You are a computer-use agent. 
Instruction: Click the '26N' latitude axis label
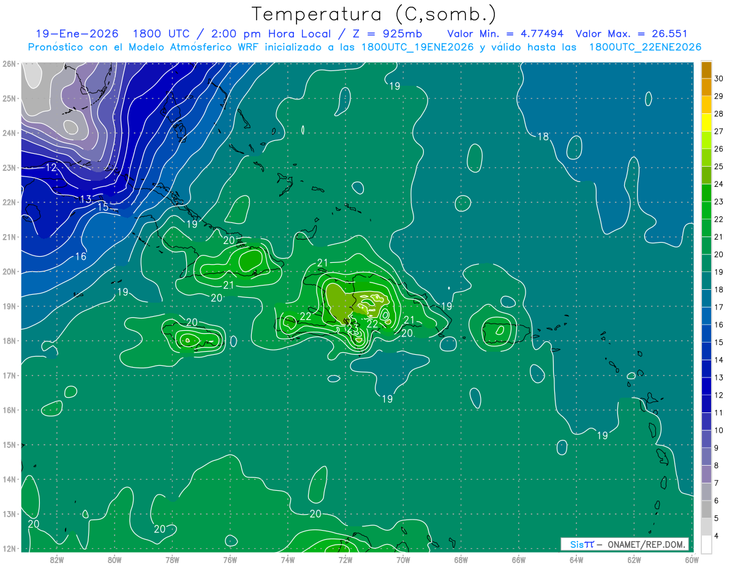click(x=9, y=64)
